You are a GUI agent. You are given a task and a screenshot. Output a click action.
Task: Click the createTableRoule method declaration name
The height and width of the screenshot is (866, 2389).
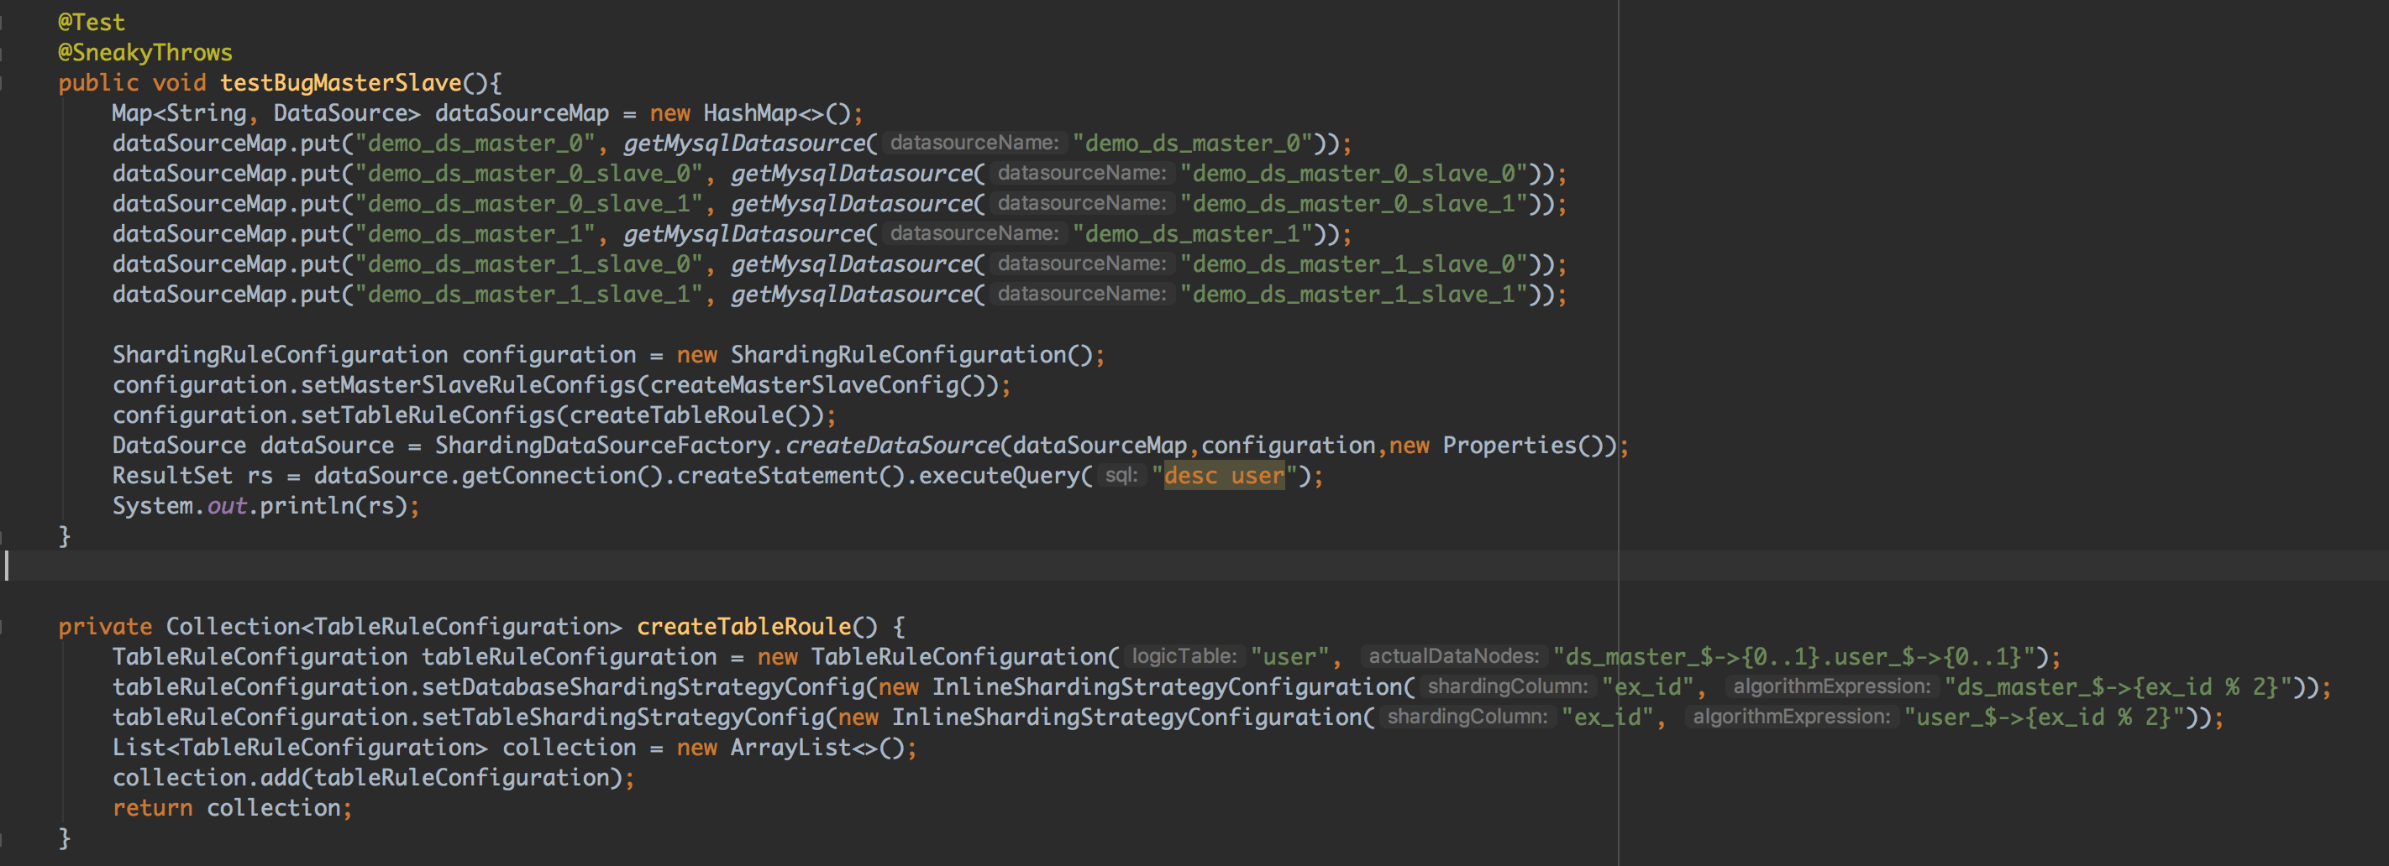click(x=743, y=627)
